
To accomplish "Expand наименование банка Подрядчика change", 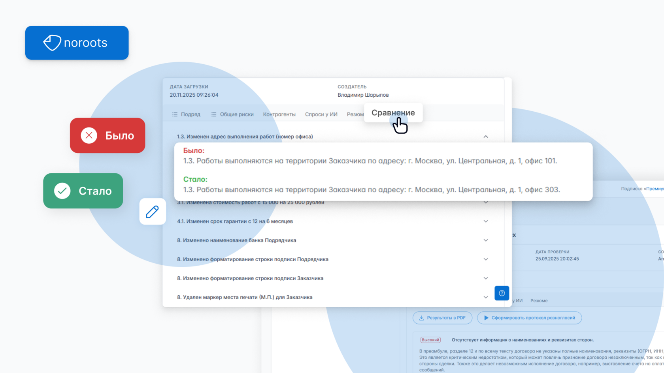I will (486, 240).
